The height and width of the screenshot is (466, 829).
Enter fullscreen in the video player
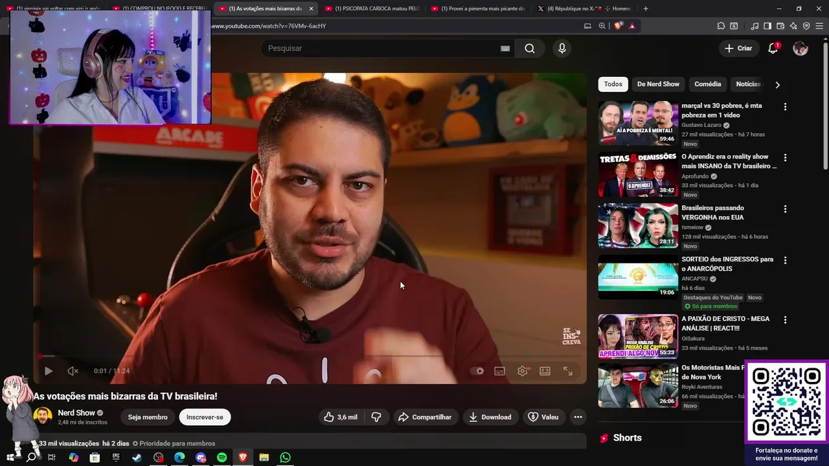567,371
